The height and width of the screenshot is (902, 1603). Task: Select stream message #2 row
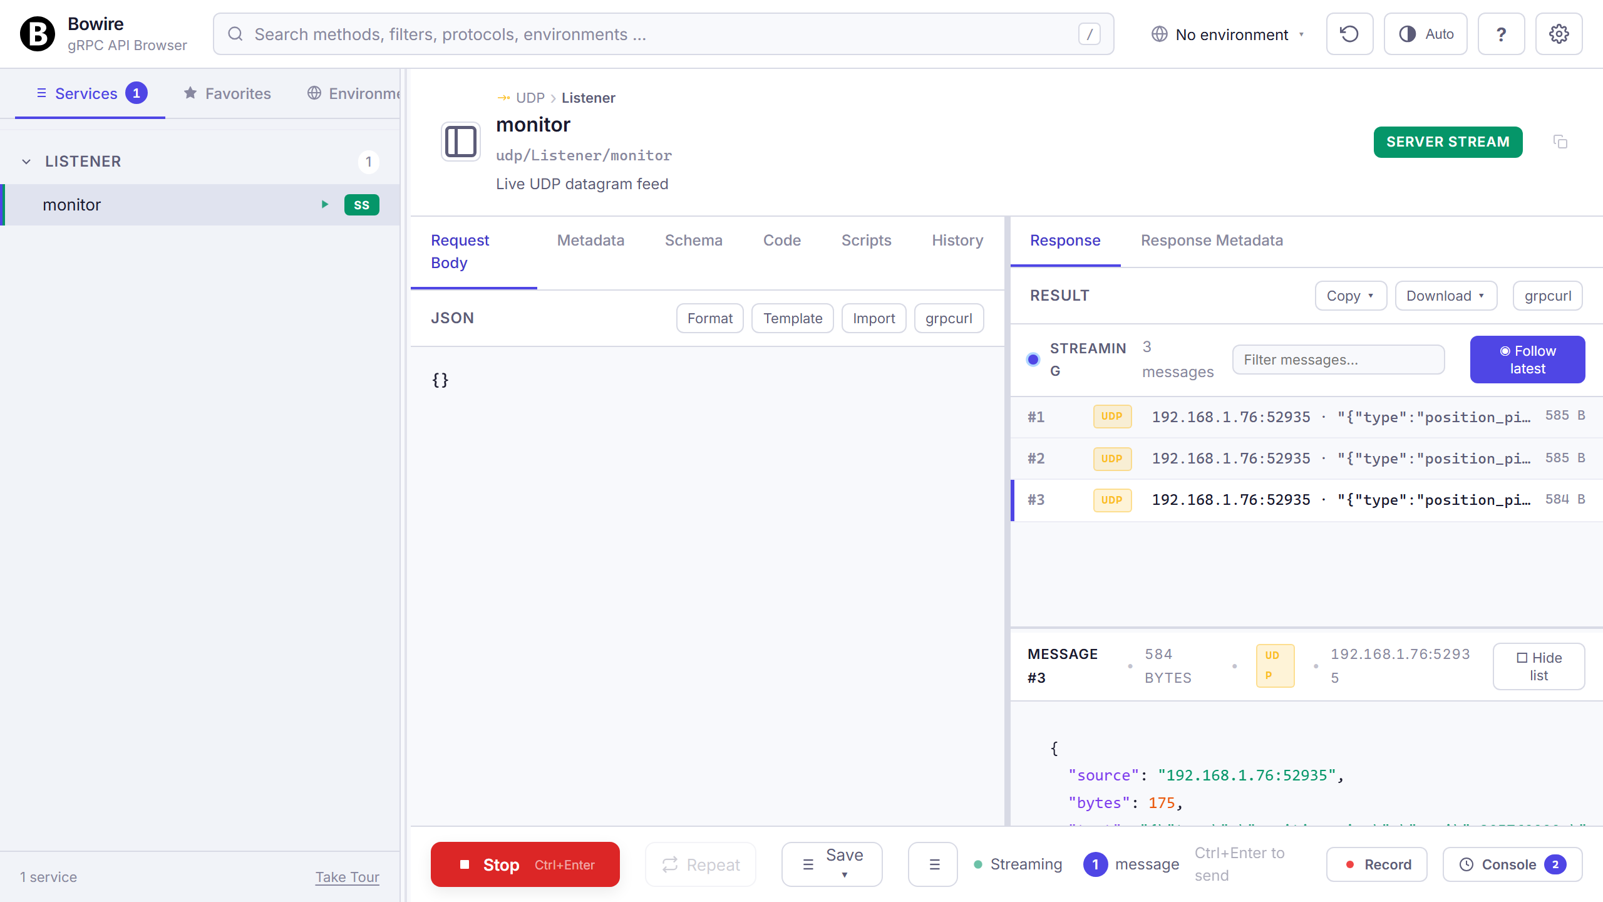tap(1306, 459)
